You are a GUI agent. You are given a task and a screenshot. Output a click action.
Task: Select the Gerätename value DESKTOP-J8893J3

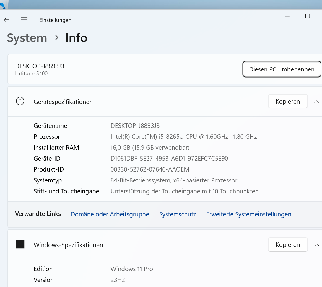(x=135, y=126)
